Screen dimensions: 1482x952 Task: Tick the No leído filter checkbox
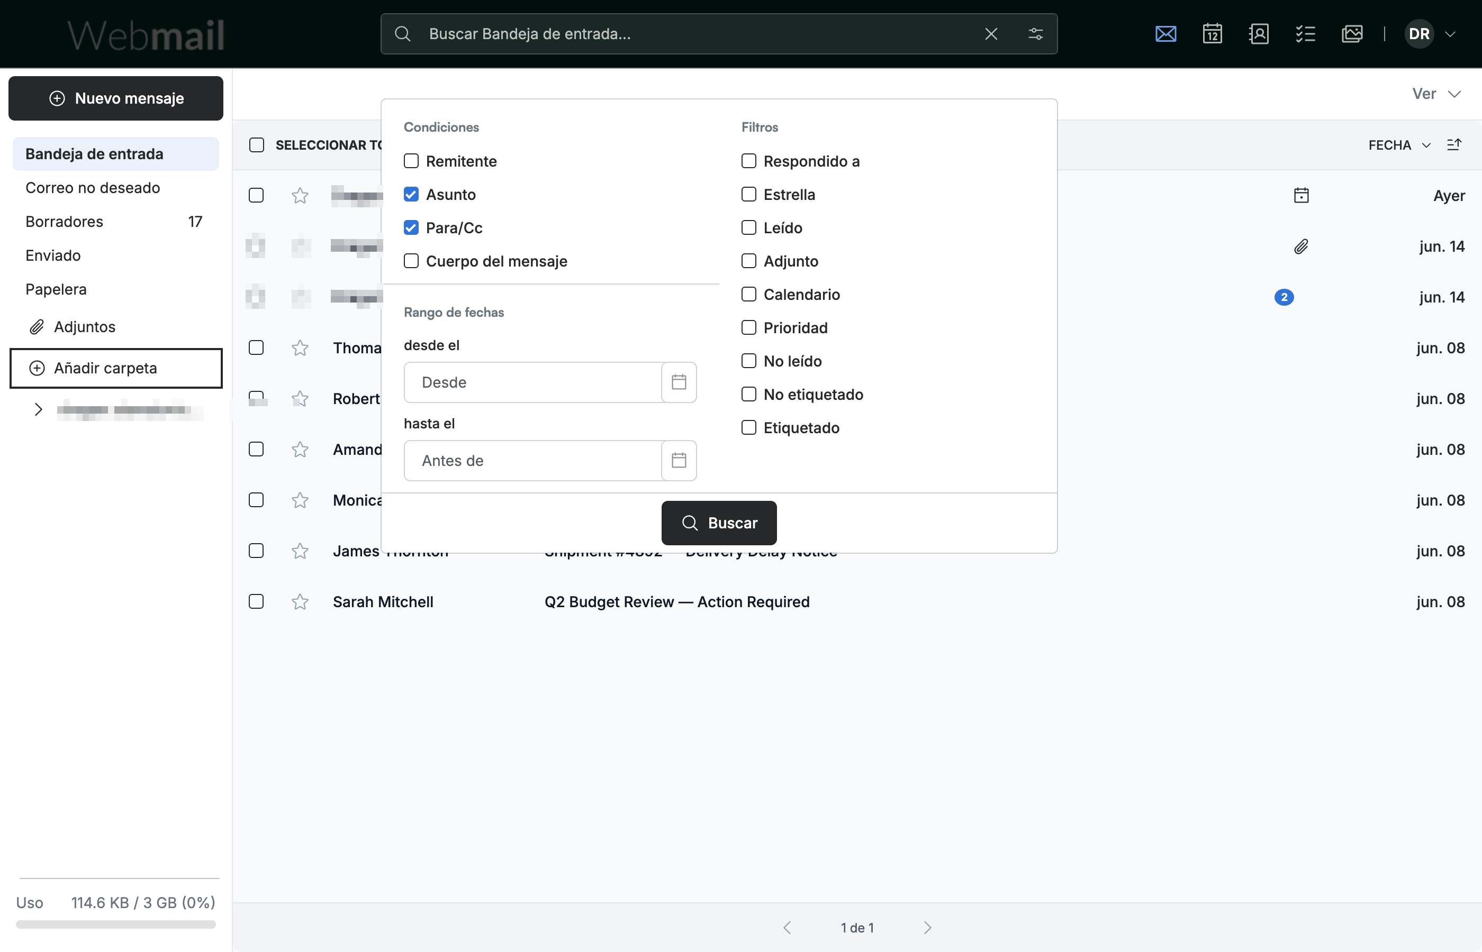748,361
